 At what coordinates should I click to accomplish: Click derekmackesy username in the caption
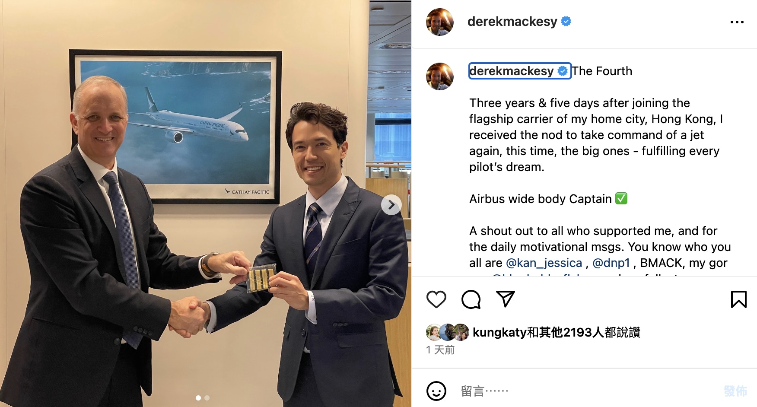512,71
